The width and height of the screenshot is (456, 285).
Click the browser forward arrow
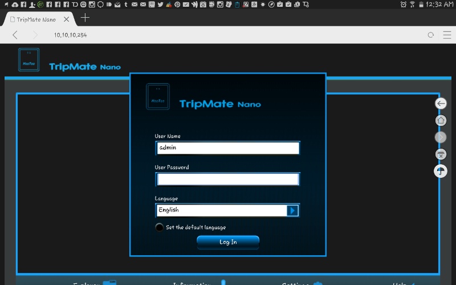35,35
